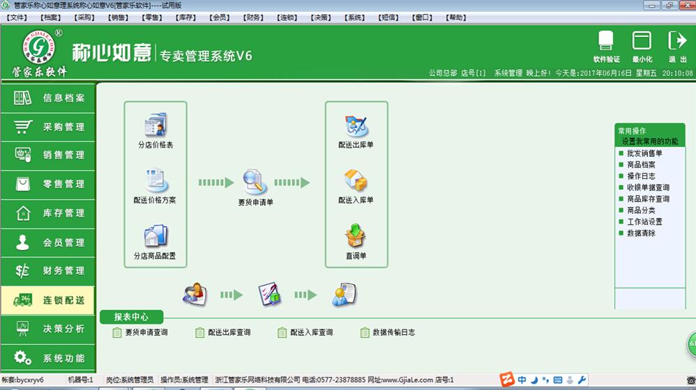
Task: Click the 软件验证 icon
Action: tap(606, 47)
